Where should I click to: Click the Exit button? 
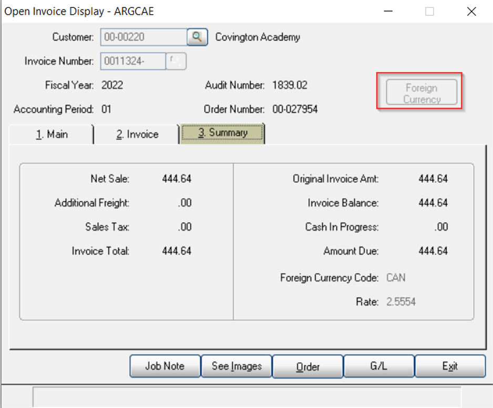450,366
